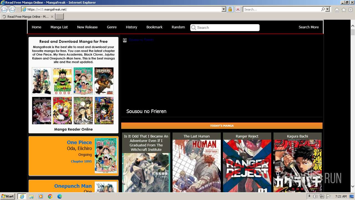
Task: Click the magnifier search icon in IE
Action: coord(323,9)
